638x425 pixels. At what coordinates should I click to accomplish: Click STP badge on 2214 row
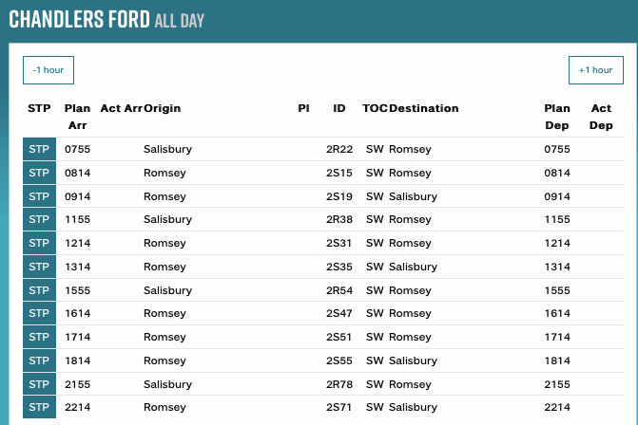point(39,408)
